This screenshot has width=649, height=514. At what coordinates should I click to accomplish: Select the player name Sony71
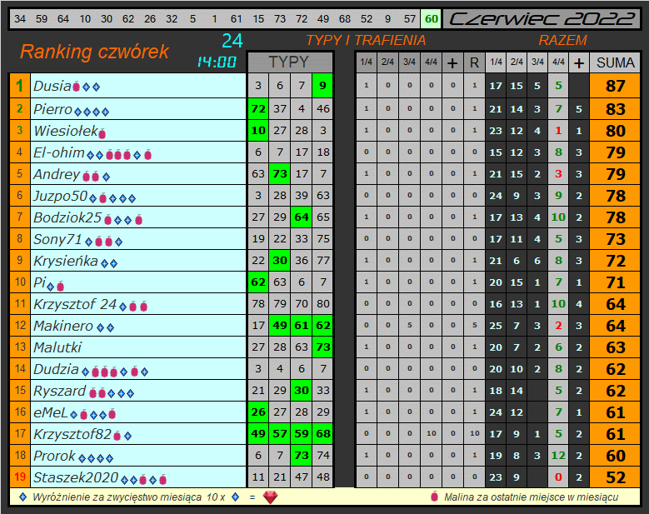pyautogui.click(x=57, y=239)
